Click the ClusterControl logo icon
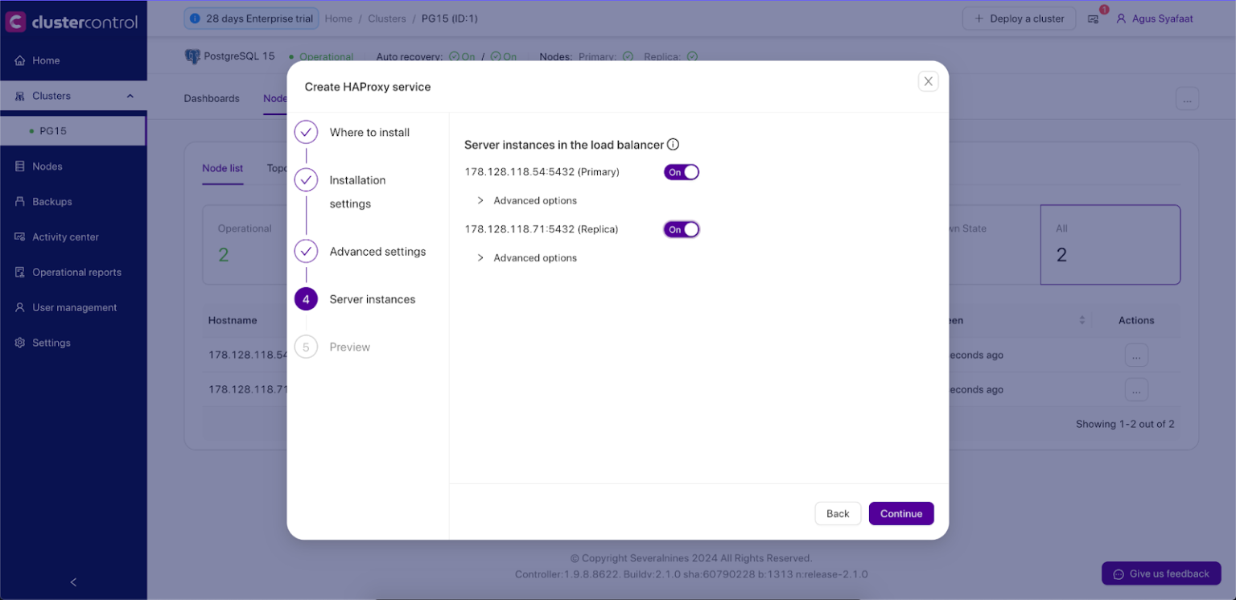Screen dimensions: 1236x600 pos(15,22)
